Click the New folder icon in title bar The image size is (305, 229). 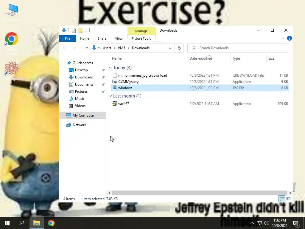pos(80,30)
